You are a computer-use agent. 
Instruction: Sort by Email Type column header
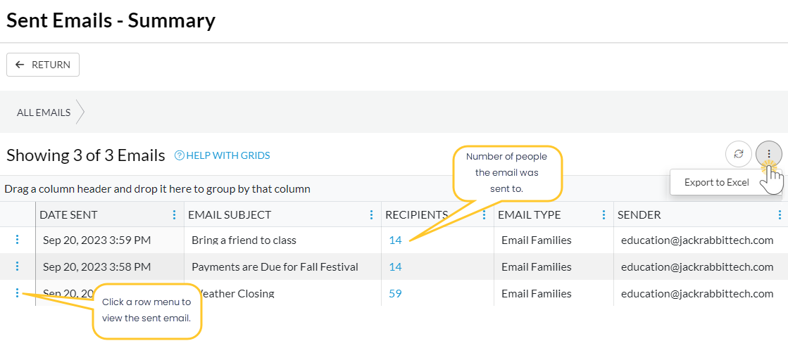(x=530, y=215)
